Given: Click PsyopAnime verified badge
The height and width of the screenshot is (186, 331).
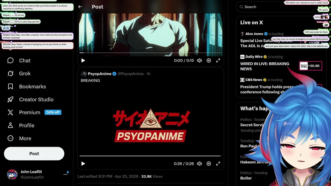Looking at the screenshot, I should point(114,74).
